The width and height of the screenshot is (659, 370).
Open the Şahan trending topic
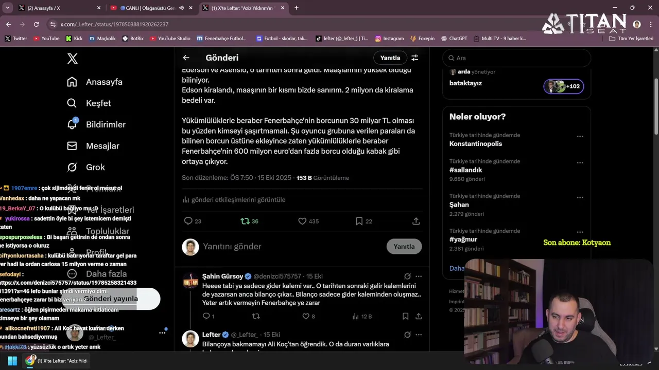pos(459,205)
